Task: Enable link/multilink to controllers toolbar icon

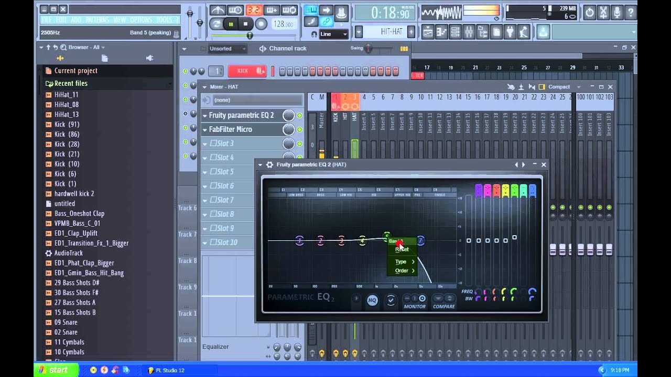Action: (326, 21)
